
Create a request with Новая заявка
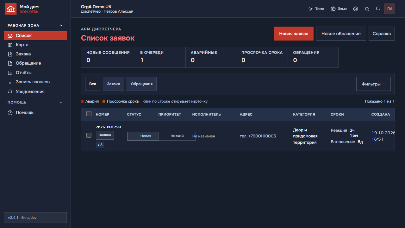point(294,34)
